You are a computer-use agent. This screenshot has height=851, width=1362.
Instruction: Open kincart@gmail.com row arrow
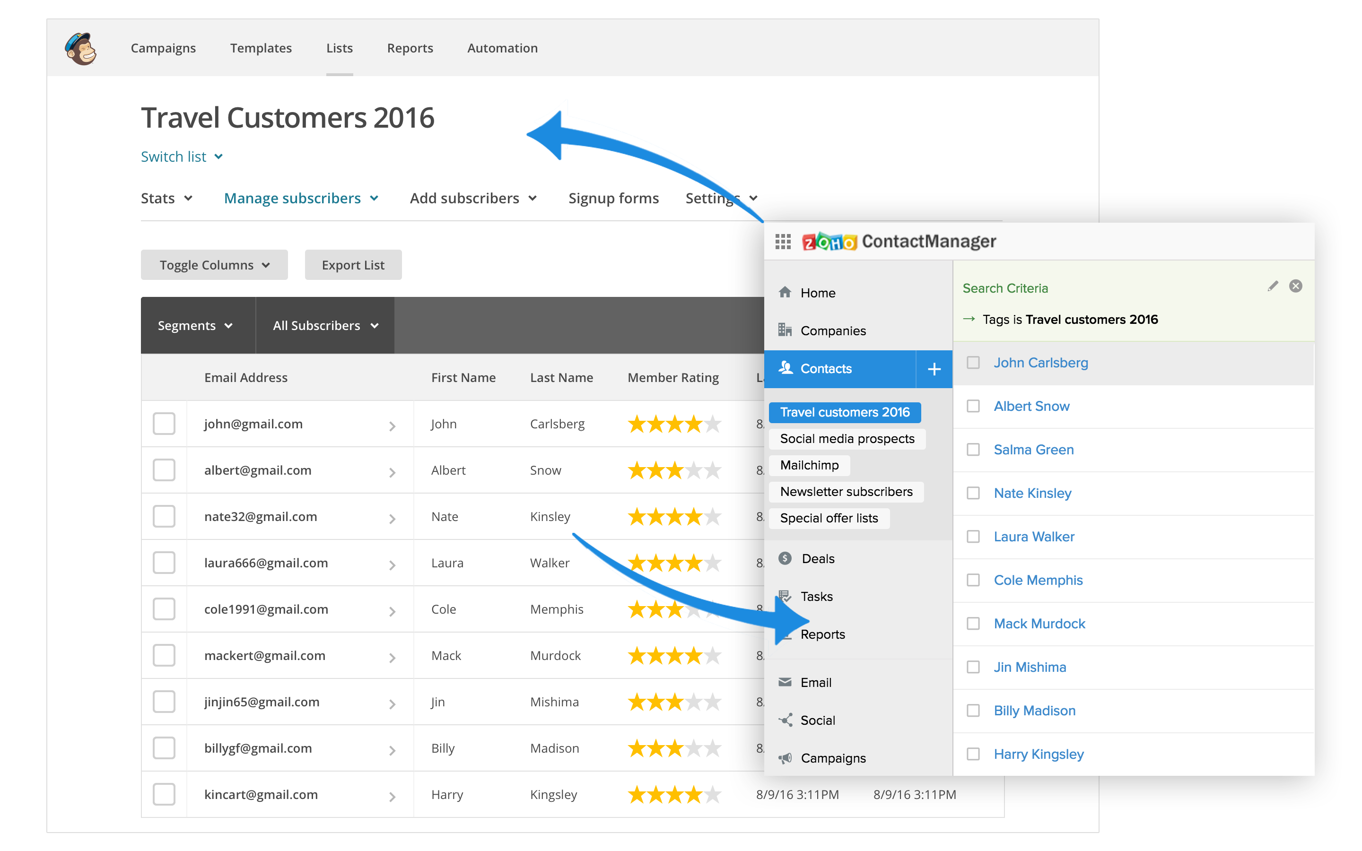(392, 797)
